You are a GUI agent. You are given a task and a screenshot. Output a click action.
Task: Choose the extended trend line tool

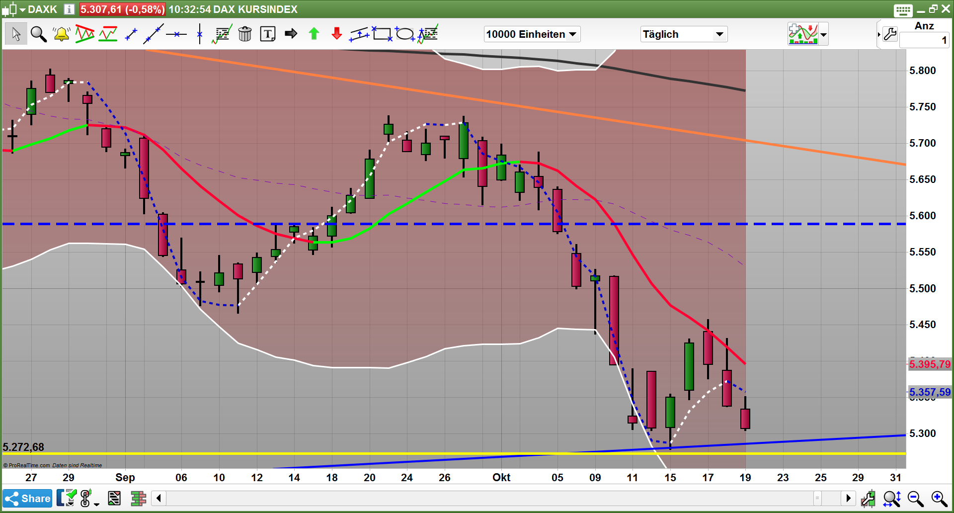tap(154, 34)
